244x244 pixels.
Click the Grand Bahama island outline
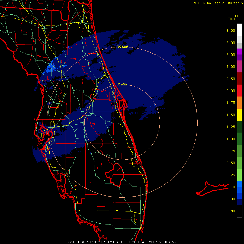coord(212,188)
